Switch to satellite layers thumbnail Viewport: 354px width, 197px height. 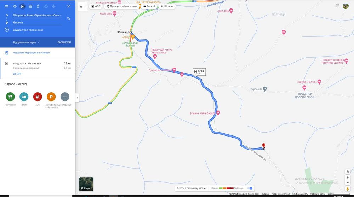(86, 184)
